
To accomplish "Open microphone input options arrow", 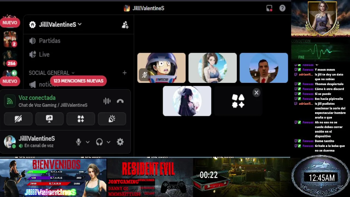I will pos(87,142).
